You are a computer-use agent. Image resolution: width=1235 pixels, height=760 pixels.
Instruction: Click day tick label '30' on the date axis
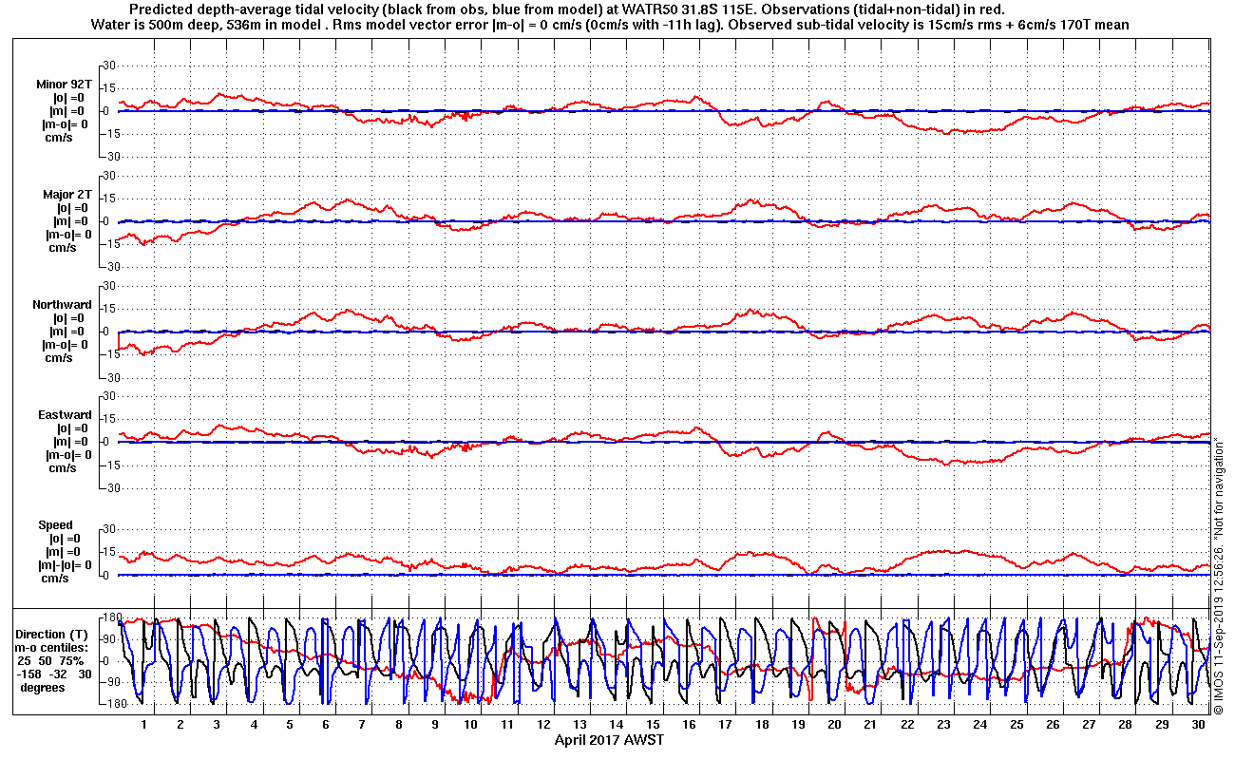[x=1199, y=724]
